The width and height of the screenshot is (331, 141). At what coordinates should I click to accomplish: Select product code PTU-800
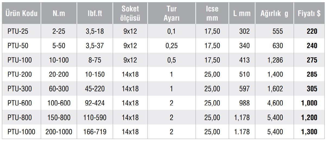20,117
